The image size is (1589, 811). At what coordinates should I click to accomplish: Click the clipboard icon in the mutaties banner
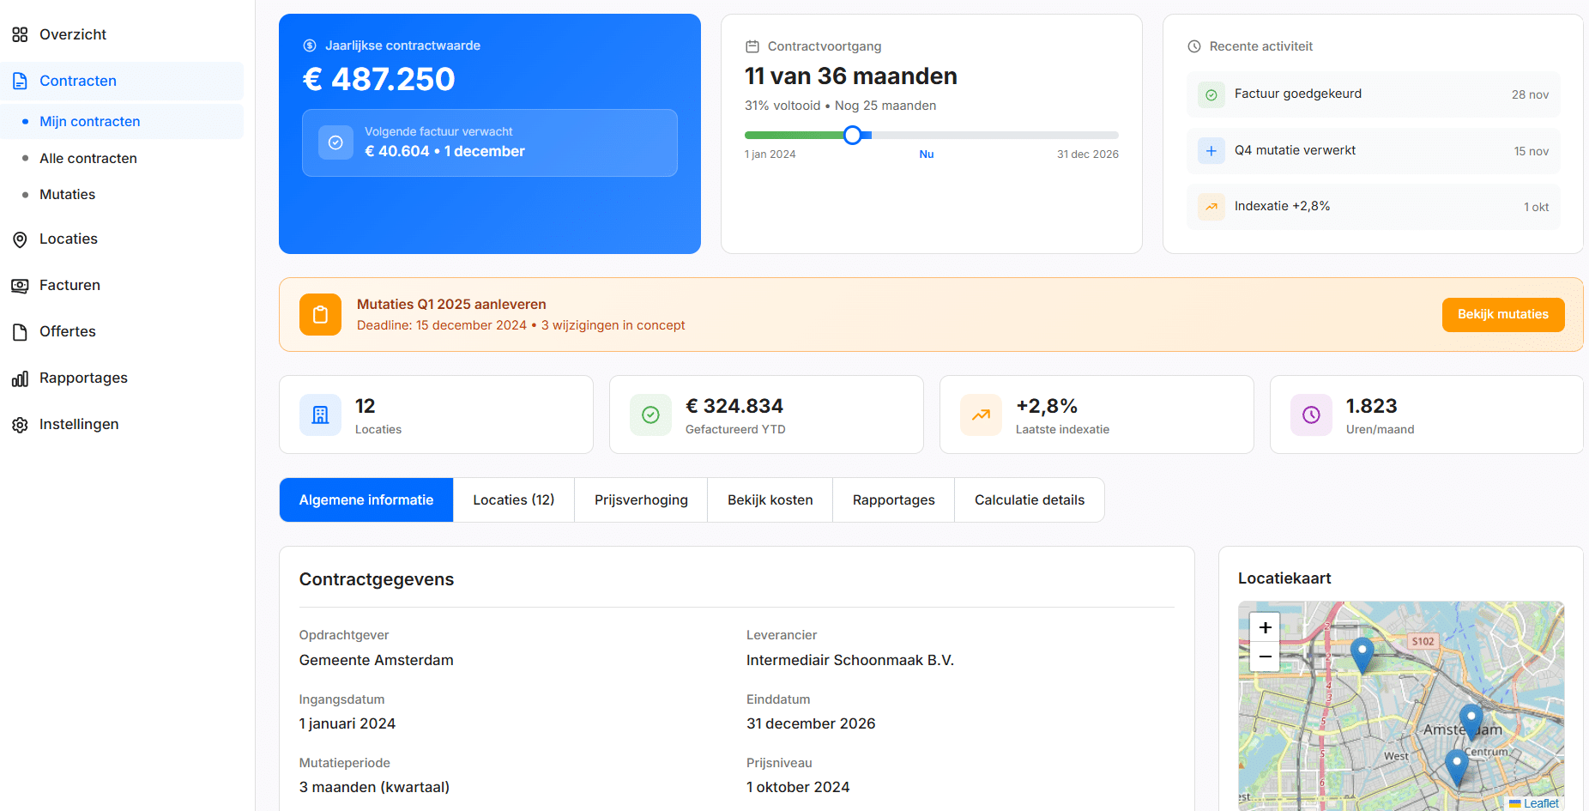coord(320,314)
